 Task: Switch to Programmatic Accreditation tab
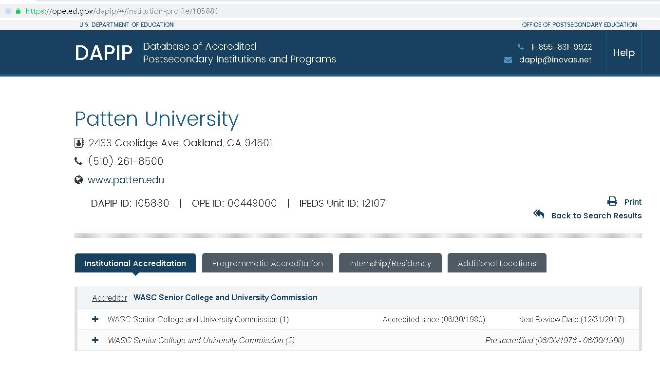pos(267,263)
